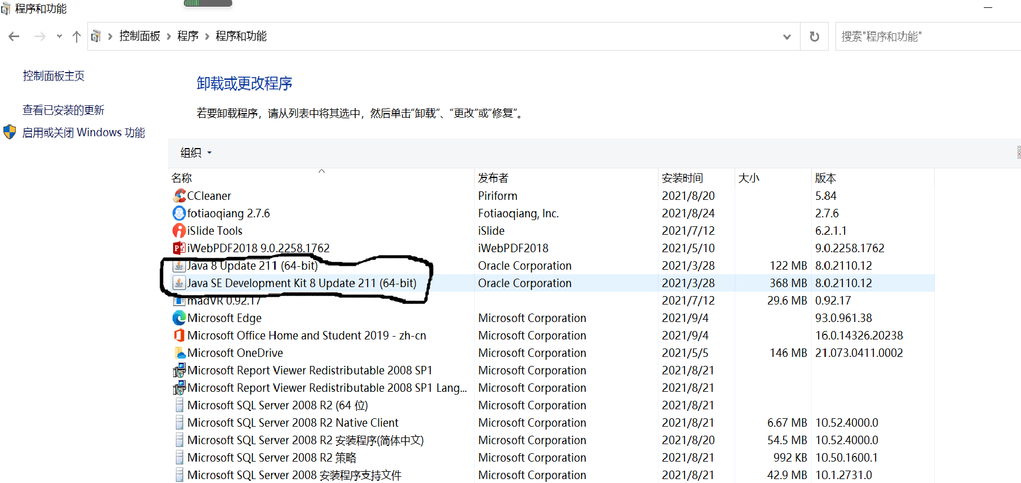
Task: Open the 组织 dropdown menu
Action: (196, 153)
